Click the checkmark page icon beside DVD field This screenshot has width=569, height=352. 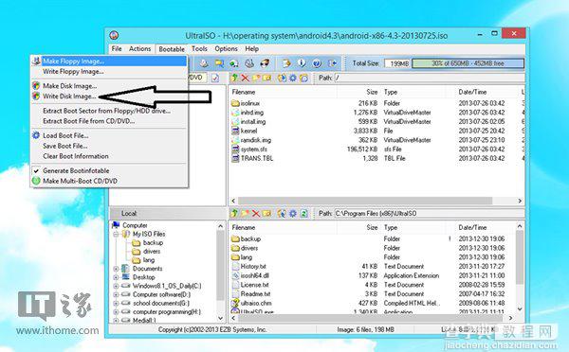click(215, 78)
